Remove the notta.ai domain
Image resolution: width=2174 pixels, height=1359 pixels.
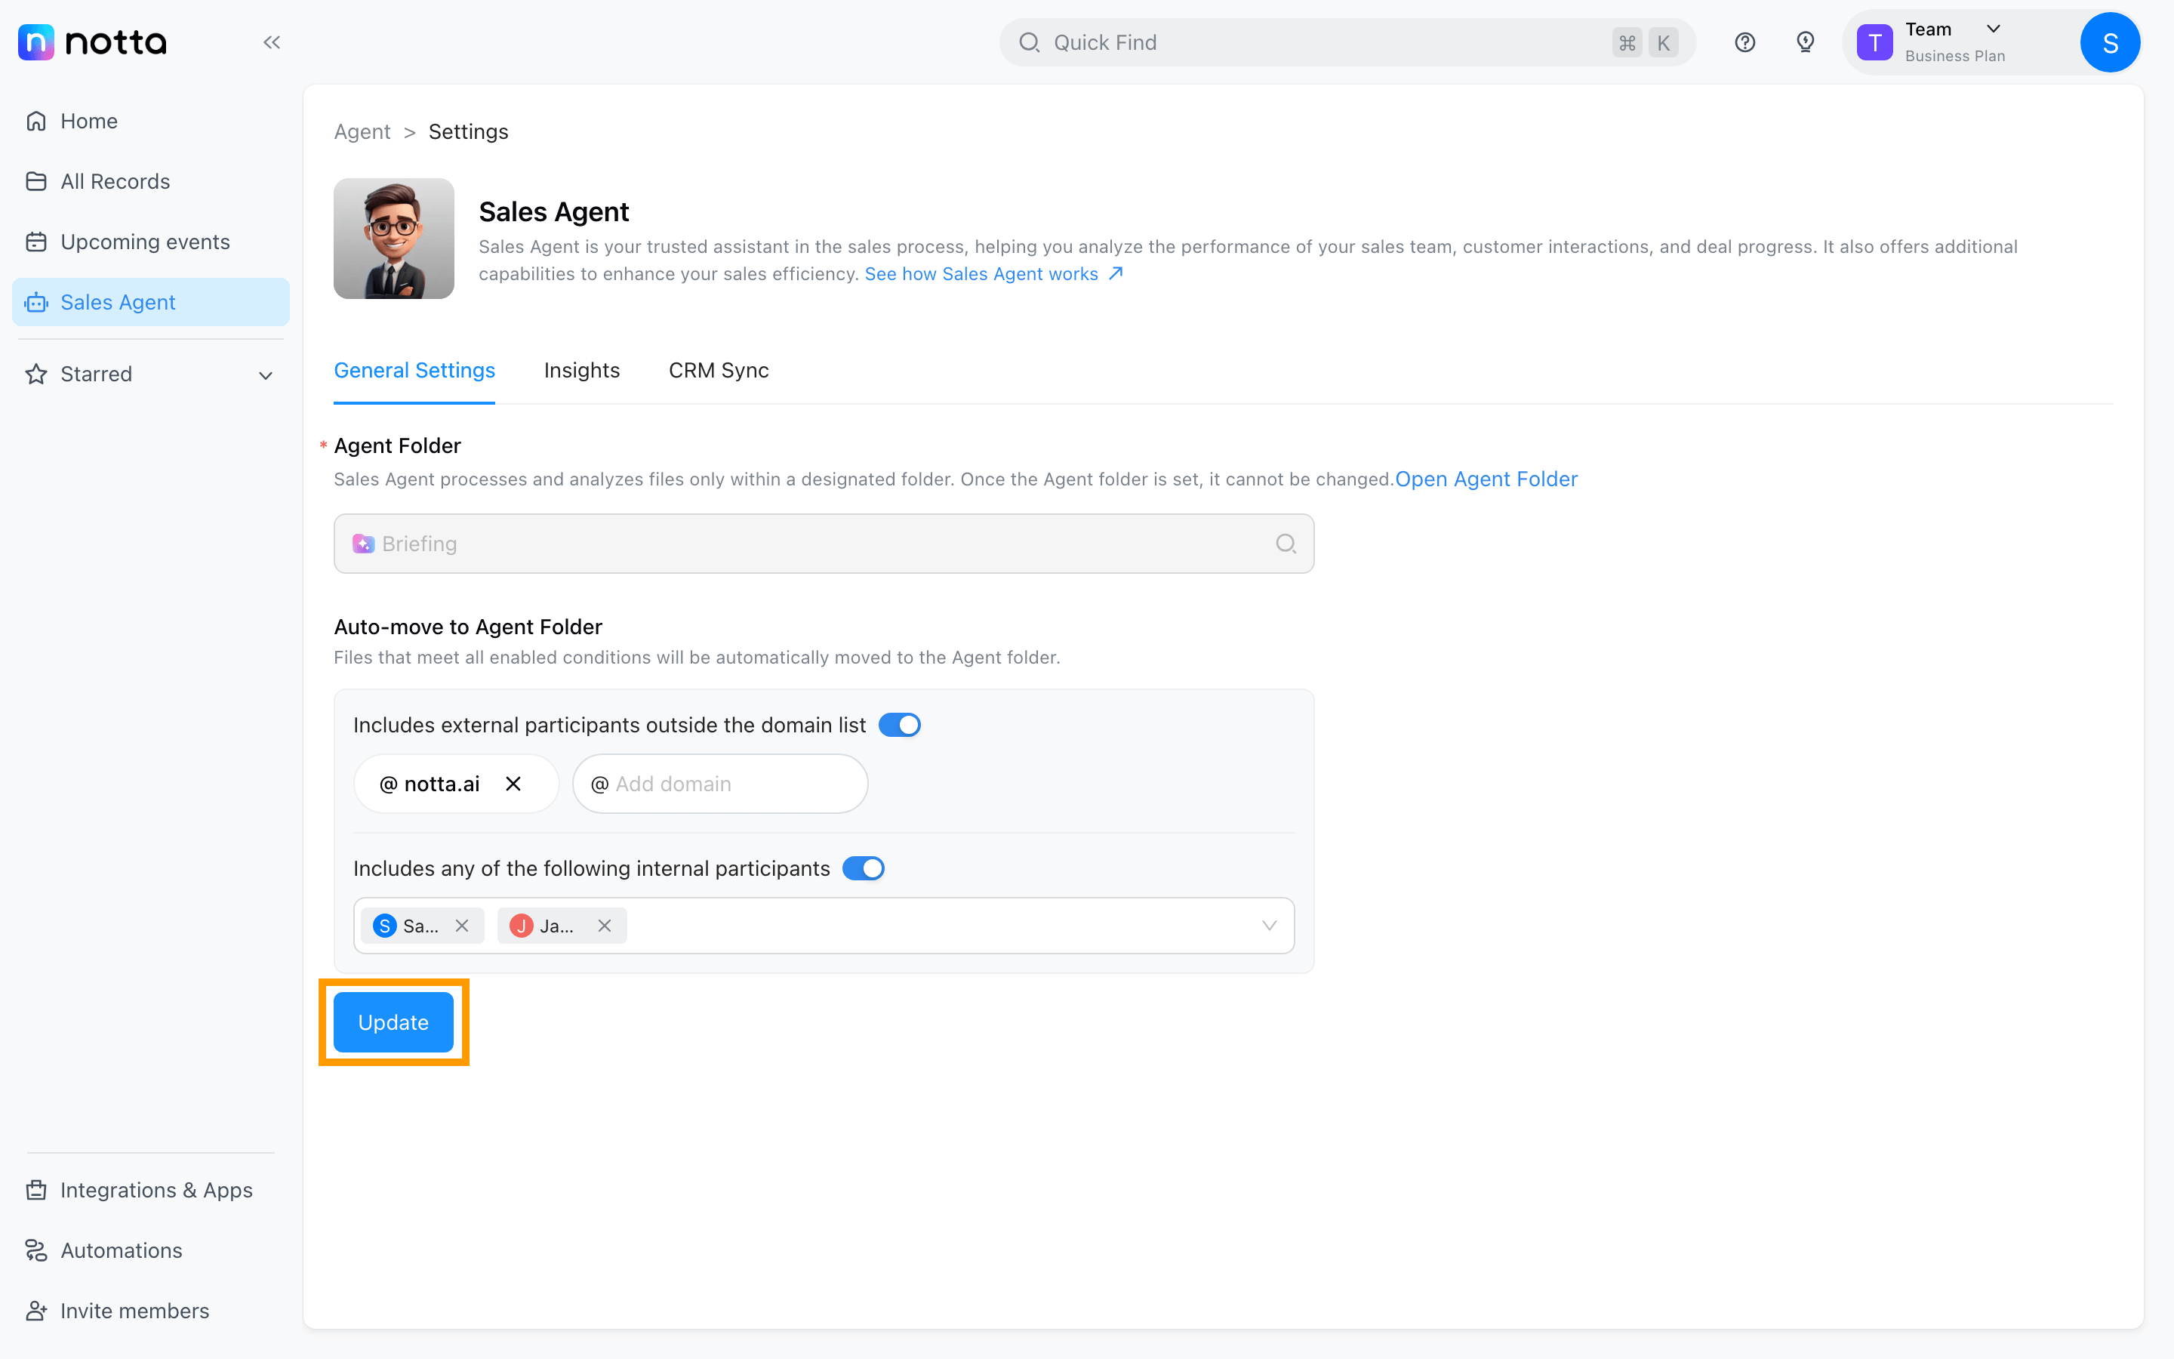click(513, 784)
